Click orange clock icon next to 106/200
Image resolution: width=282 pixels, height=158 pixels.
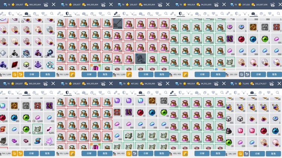pyautogui.click(x=240, y=154)
